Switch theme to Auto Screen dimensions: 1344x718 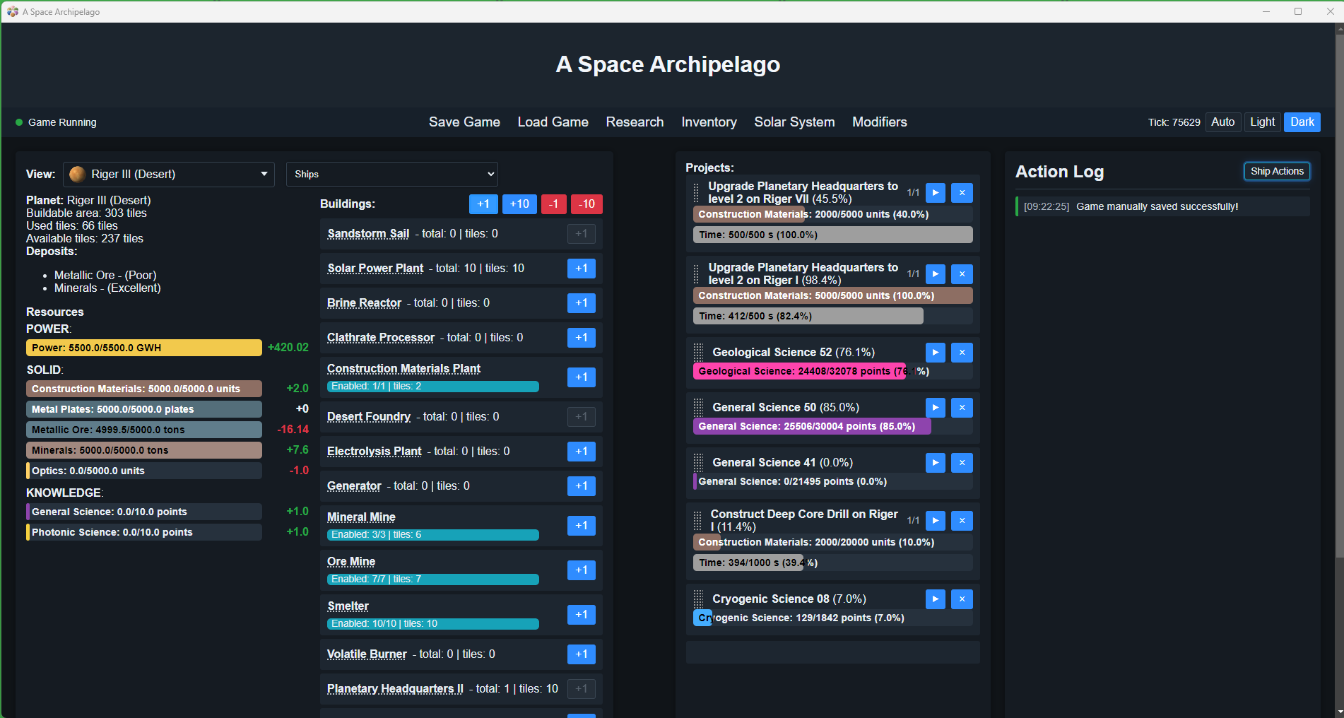[1222, 122]
